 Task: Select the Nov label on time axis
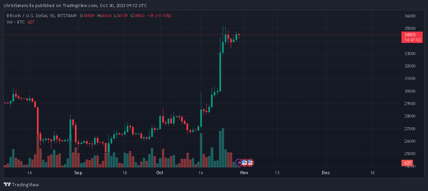pyautogui.click(x=244, y=173)
